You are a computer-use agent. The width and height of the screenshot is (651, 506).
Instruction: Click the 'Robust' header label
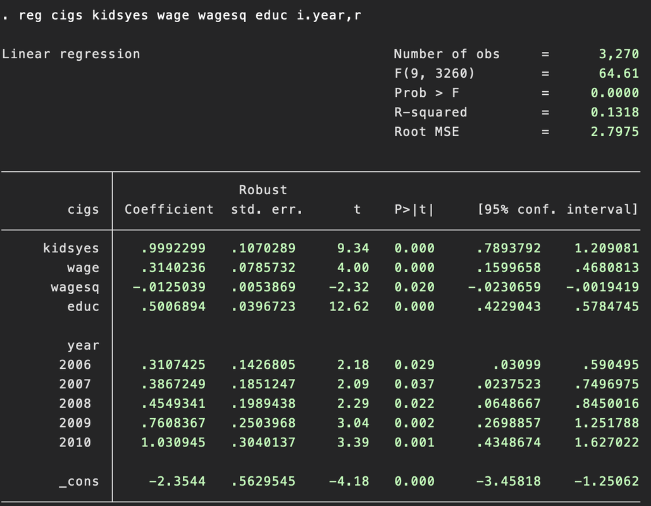click(263, 190)
